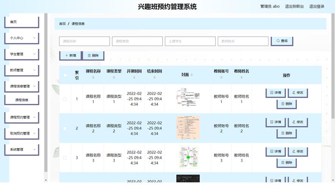Collapse the 课程信息管理 sidebar menu
Screen dimensions: 335x185
pyautogui.click(x=22, y=86)
